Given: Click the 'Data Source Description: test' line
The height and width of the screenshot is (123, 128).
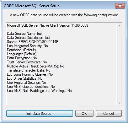Looking at the screenshot, I should tap(29, 38).
